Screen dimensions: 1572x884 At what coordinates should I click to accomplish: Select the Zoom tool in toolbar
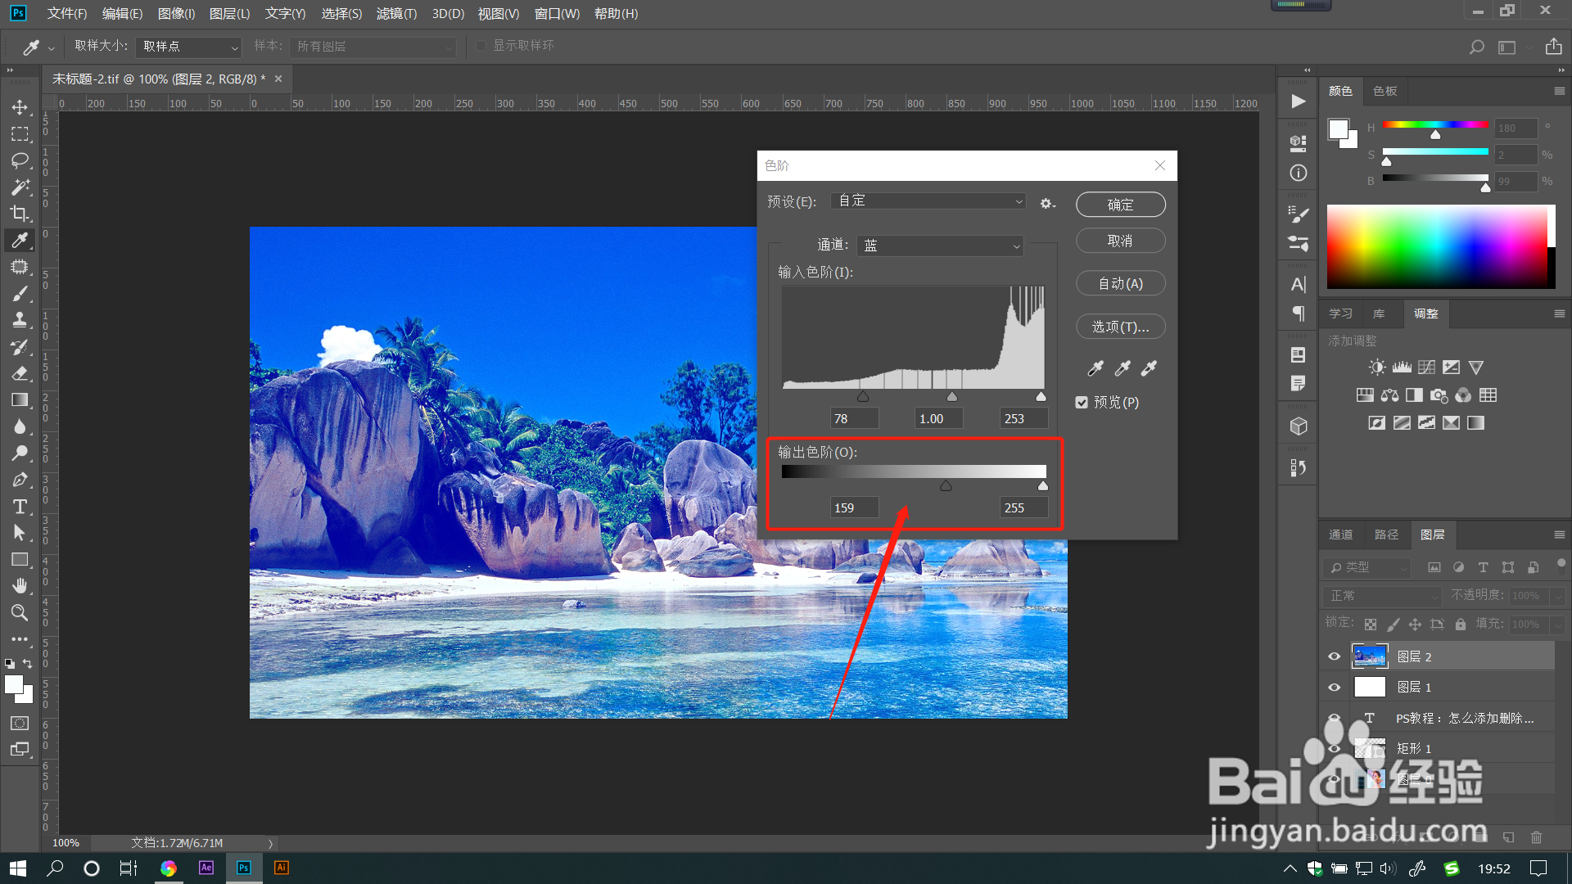(x=20, y=612)
